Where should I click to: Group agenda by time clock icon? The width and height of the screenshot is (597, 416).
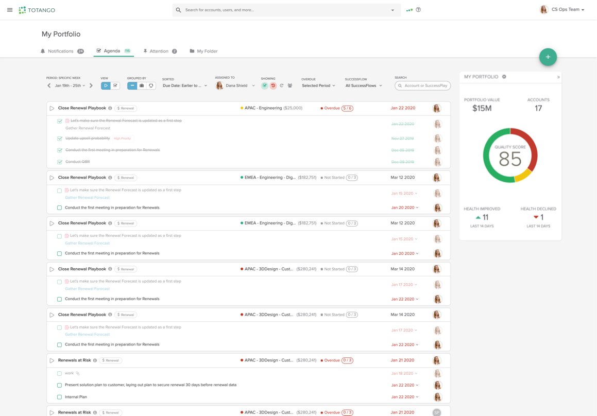[x=151, y=86]
